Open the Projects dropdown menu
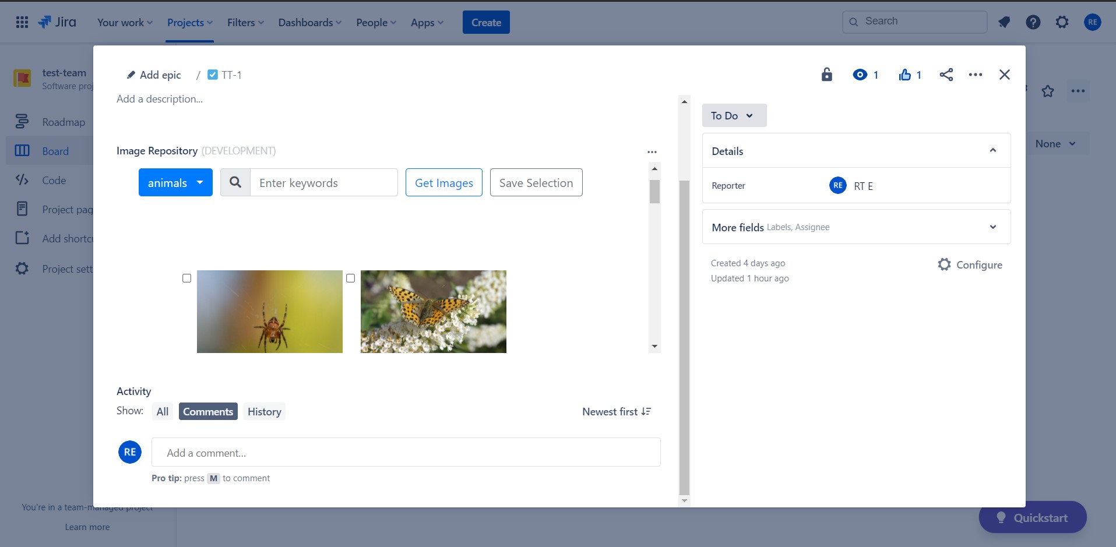1116x547 pixels. pyautogui.click(x=190, y=22)
